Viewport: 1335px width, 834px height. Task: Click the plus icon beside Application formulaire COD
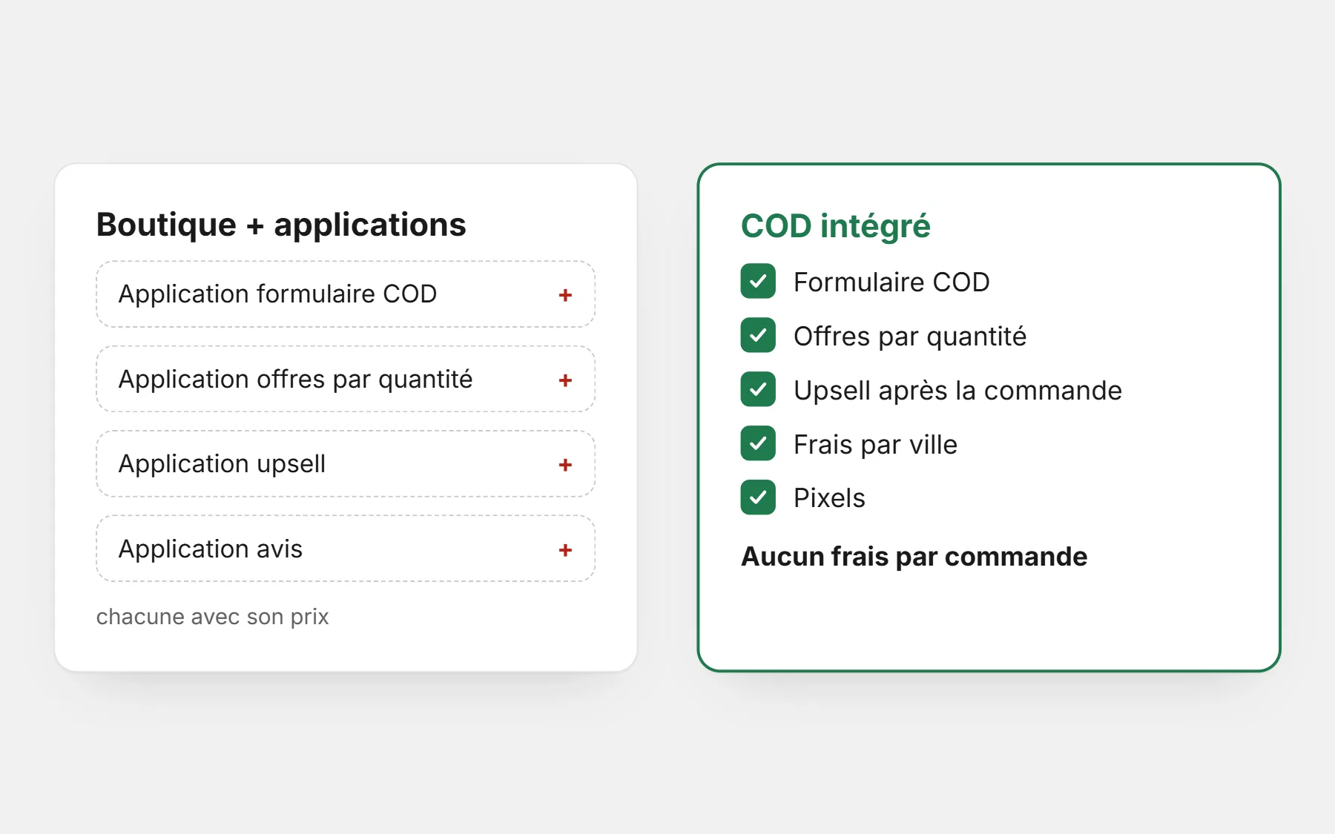(x=565, y=295)
